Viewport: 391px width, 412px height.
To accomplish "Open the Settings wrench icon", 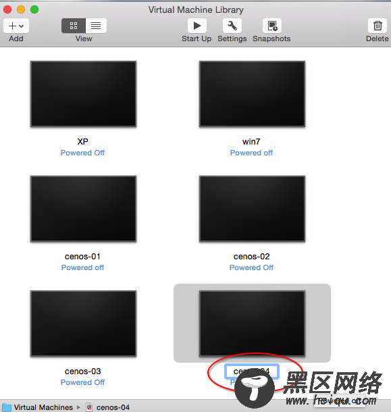I will pyautogui.click(x=232, y=26).
